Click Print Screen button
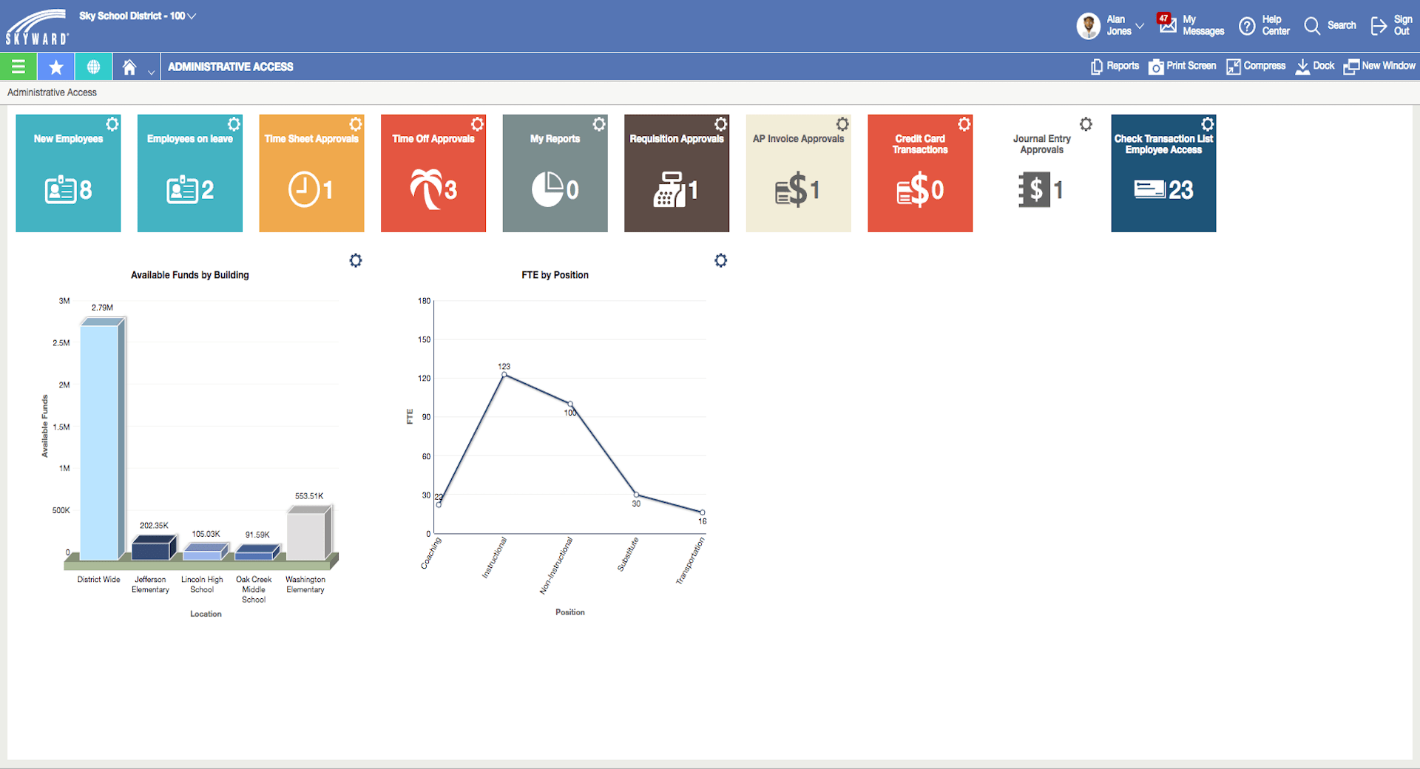The height and width of the screenshot is (769, 1420). pyautogui.click(x=1182, y=66)
